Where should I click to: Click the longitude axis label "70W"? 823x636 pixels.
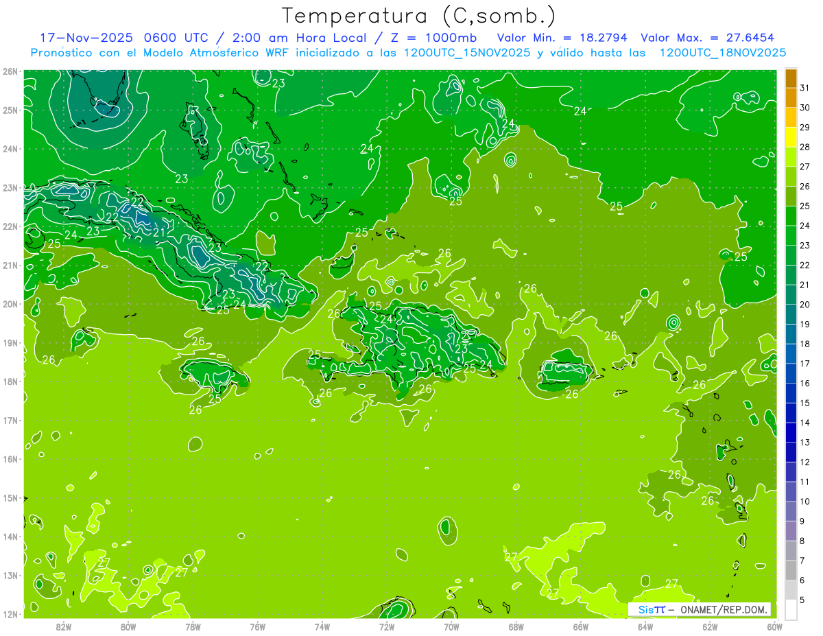(451, 626)
